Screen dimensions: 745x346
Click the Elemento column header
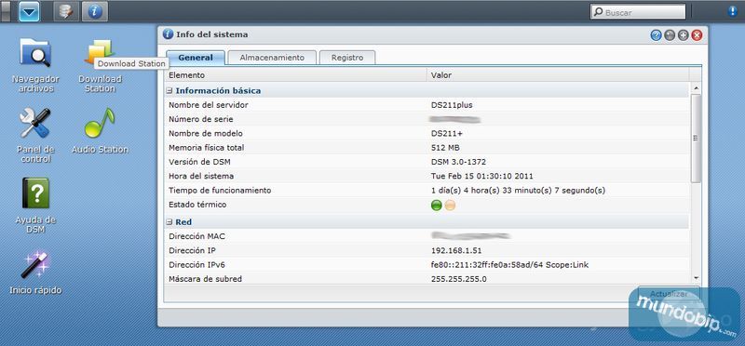pos(295,75)
